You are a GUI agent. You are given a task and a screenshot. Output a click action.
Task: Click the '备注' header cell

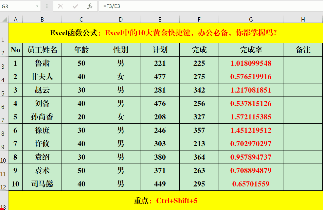(303, 50)
